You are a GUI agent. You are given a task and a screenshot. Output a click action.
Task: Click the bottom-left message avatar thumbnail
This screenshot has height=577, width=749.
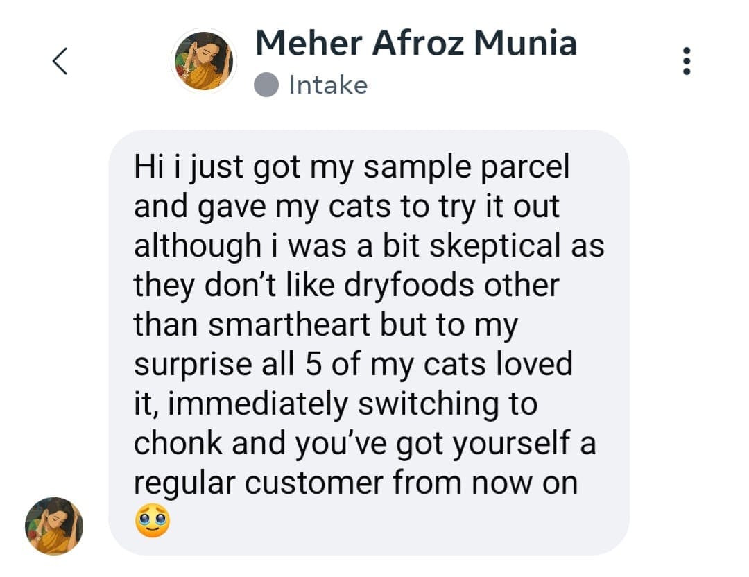52,527
